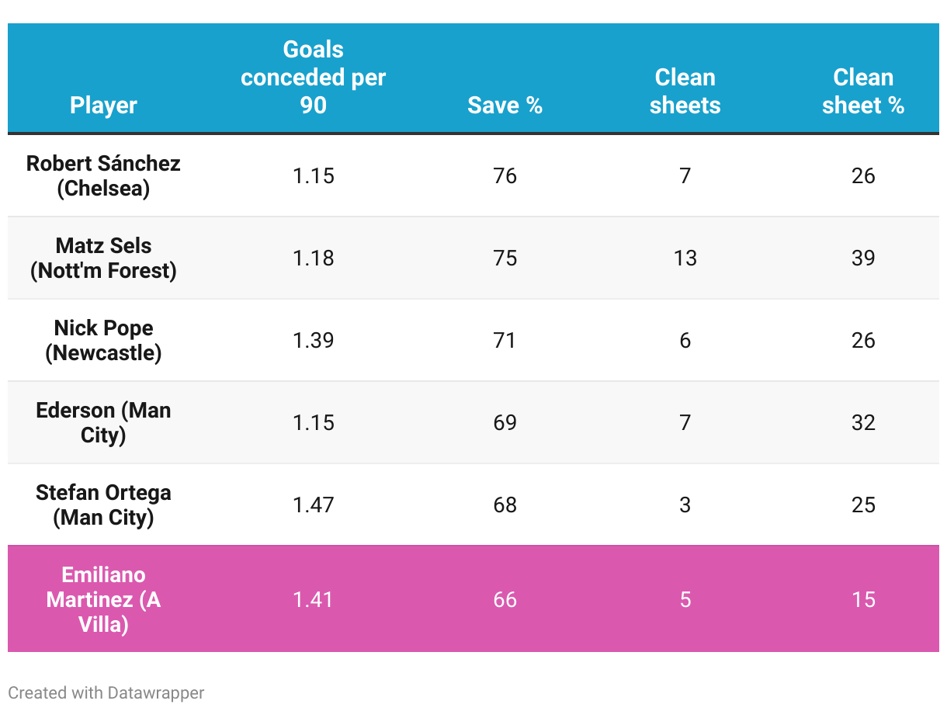Sort by Goals conceded per 90 header
This screenshot has width=947, height=711.
pos(313,78)
